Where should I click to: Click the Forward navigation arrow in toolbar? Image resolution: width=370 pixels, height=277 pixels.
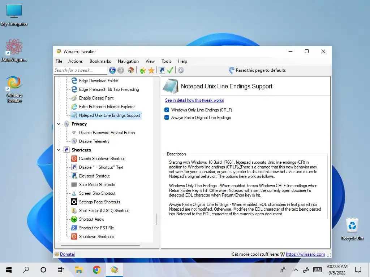click(121, 70)
